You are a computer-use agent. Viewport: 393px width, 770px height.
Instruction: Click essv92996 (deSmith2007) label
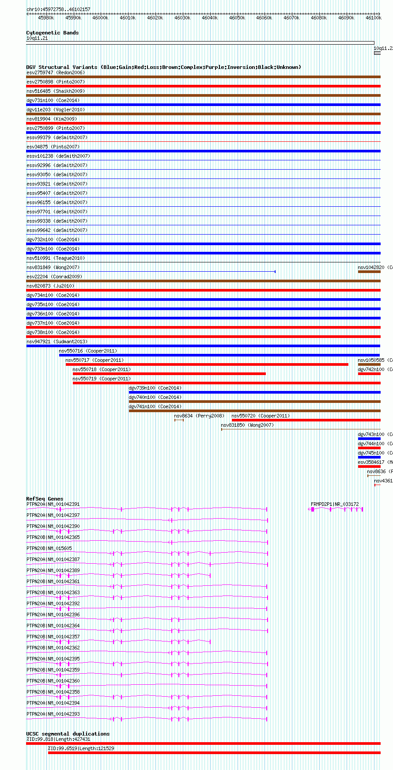57,165
